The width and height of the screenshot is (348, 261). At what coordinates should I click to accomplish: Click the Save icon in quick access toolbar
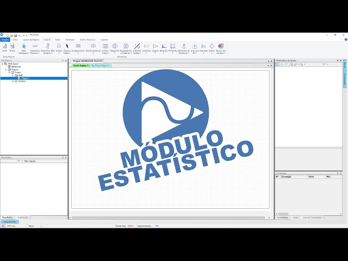pyautogui.click(x=15, y=35)
